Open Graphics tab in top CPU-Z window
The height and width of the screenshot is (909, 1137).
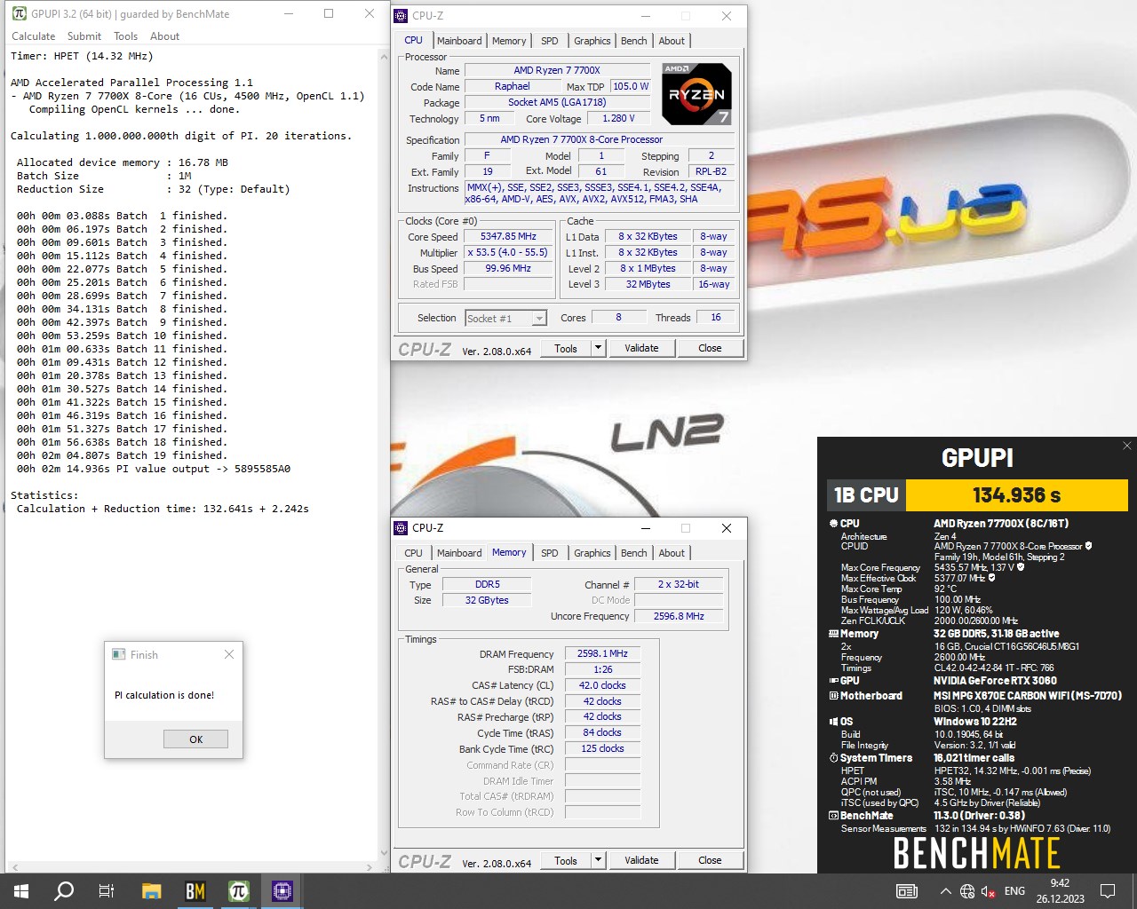click(592, 41)
